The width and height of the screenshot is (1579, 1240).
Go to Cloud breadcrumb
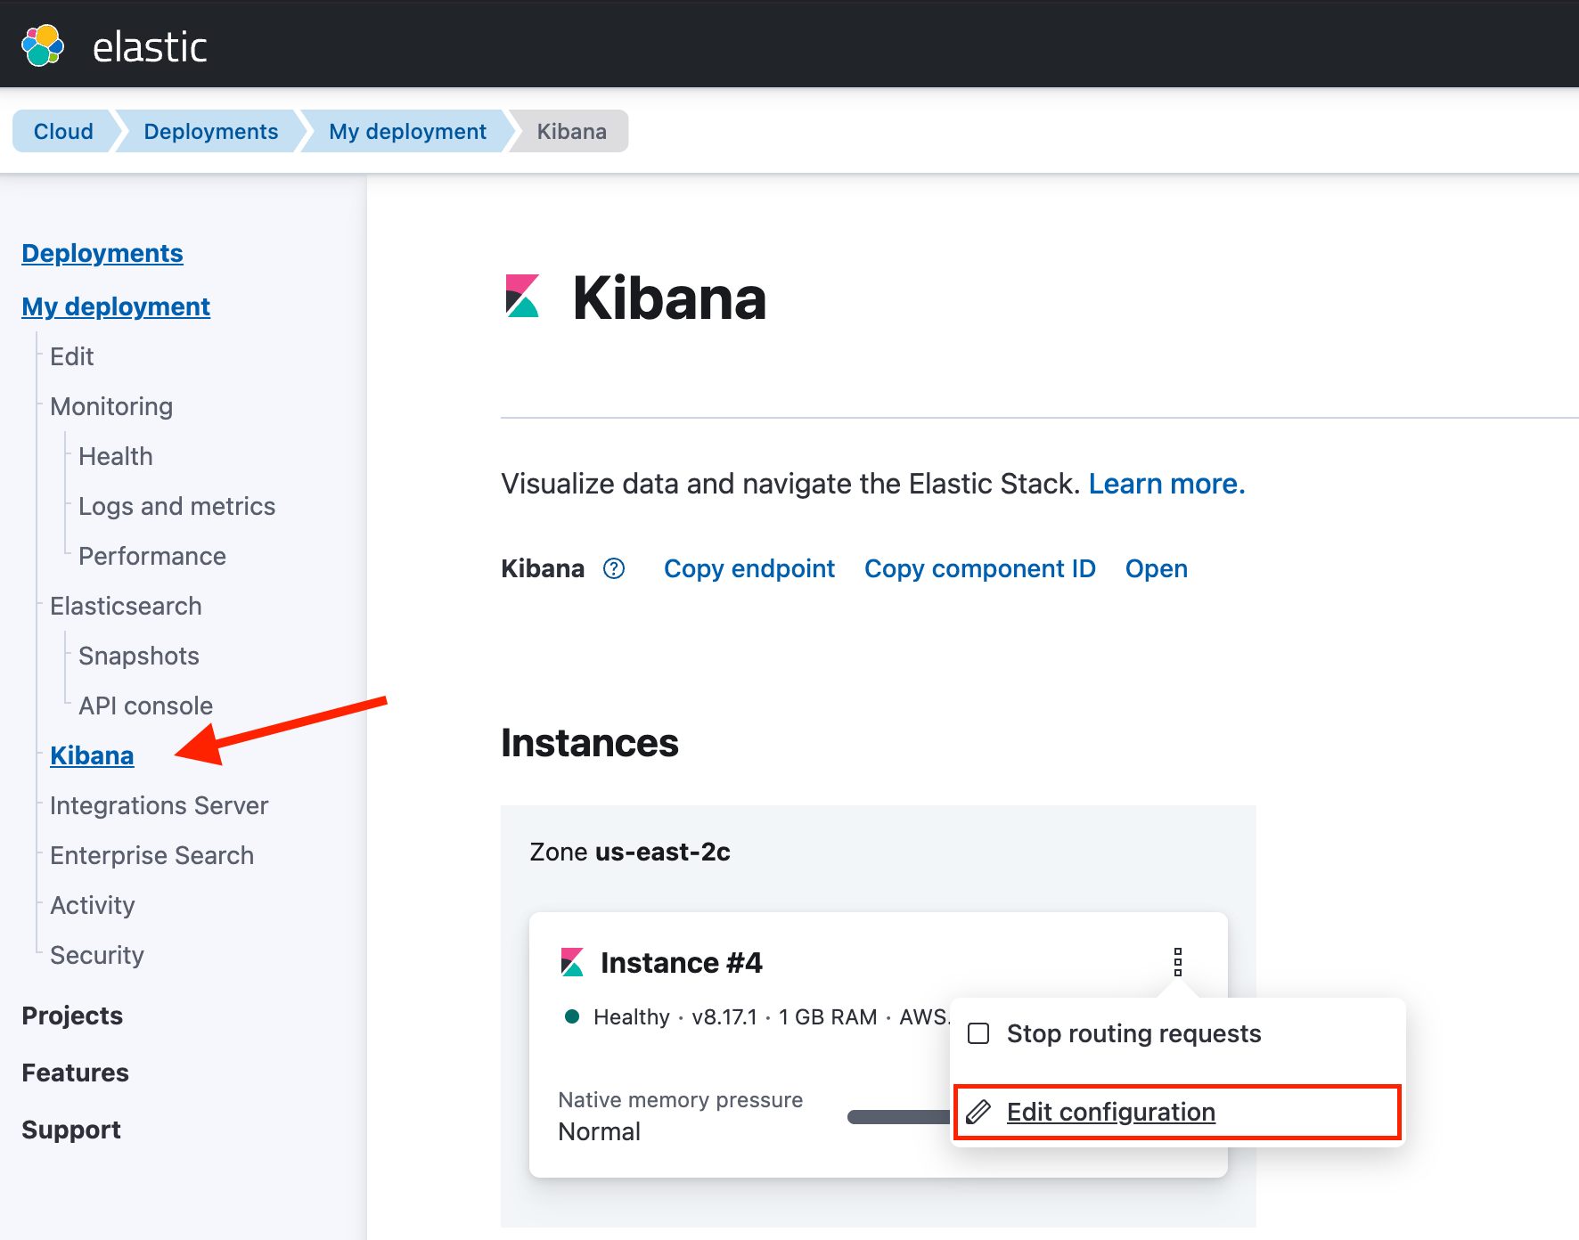(x=63, y=131)
